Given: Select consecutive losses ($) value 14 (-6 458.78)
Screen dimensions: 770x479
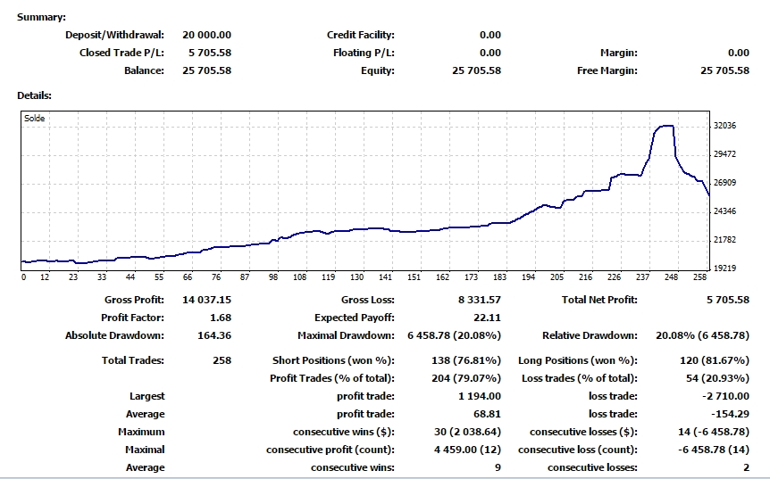Looking at the screenshot, I should point(714,432).
